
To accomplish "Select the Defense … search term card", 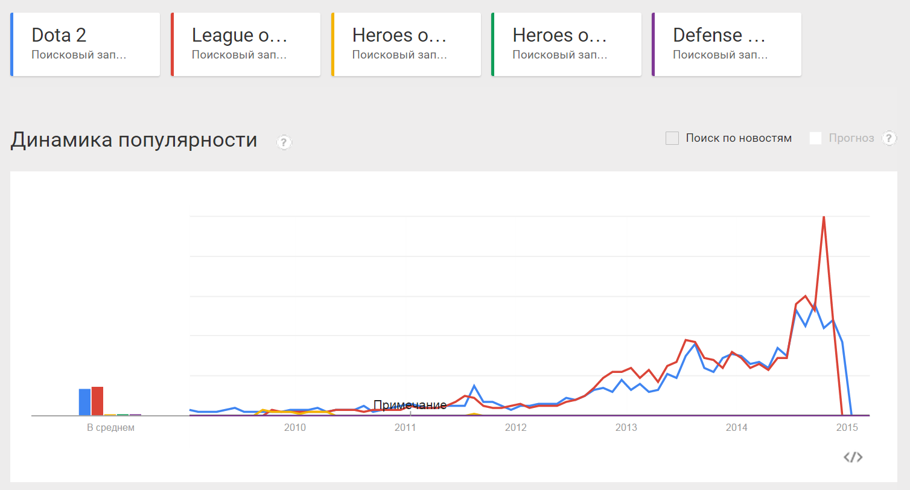I will tap(727, 45).
